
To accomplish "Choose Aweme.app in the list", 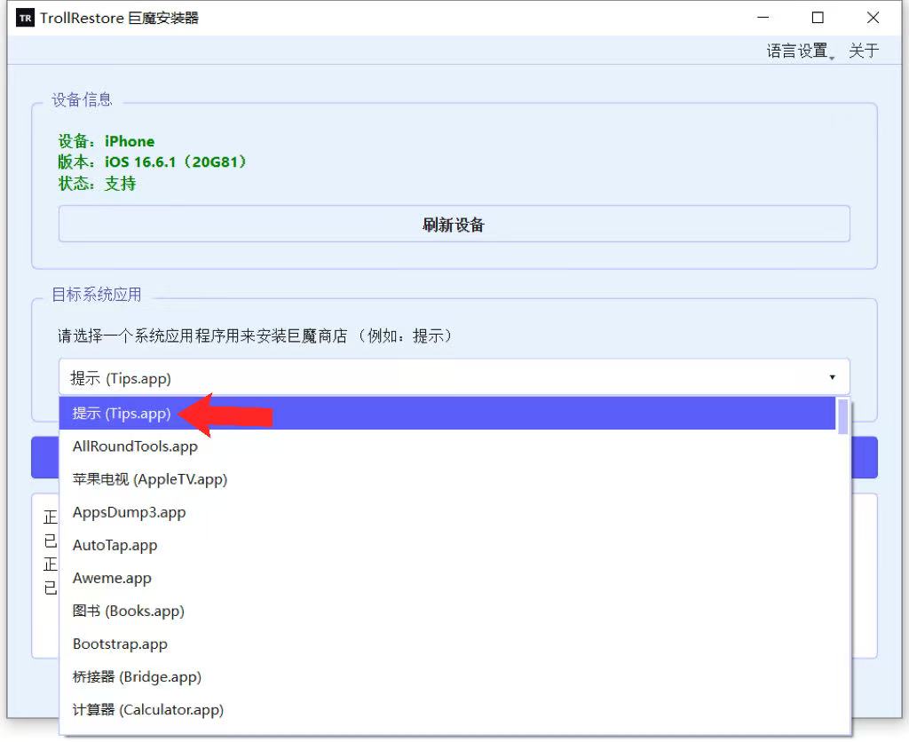I will [x=447, y=578].
